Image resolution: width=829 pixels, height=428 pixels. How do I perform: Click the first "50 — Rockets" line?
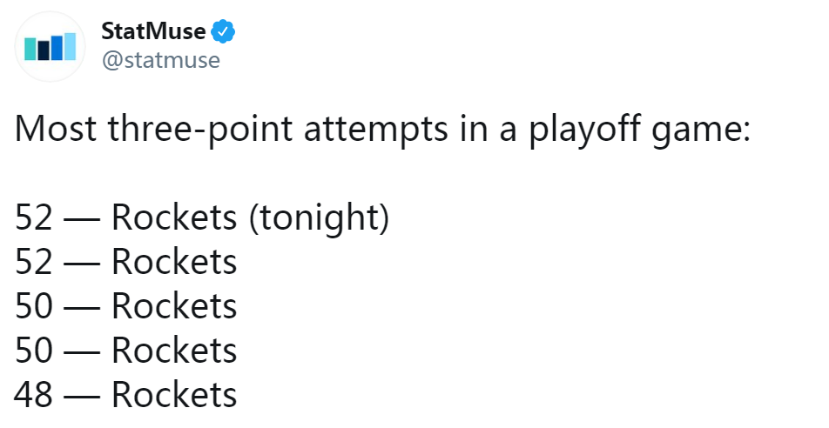125,306
